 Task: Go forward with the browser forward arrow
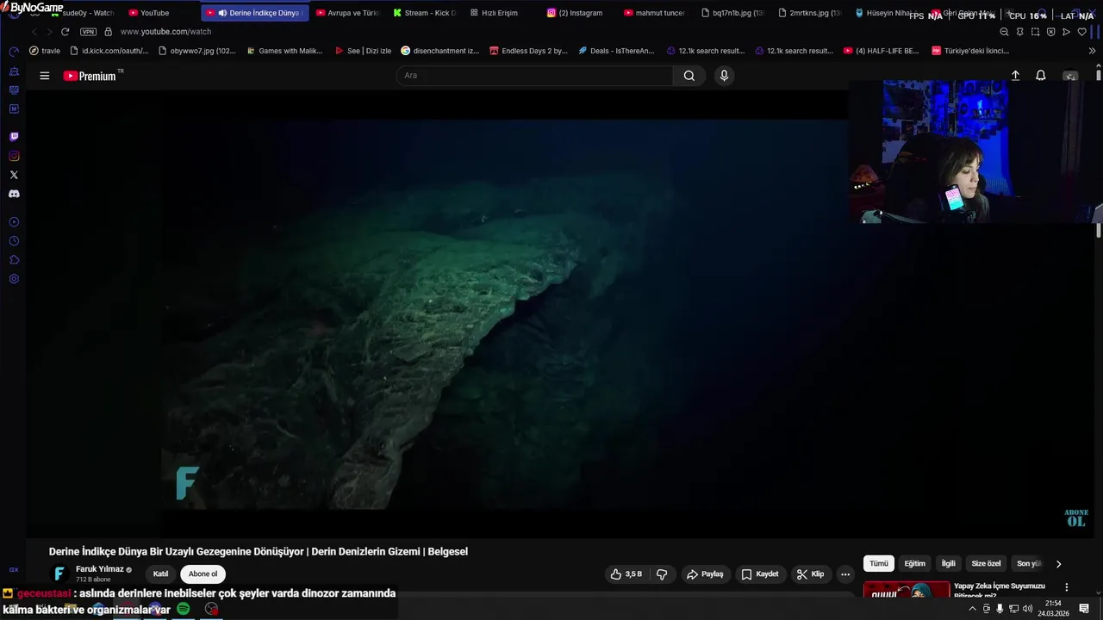pos(49,32)
